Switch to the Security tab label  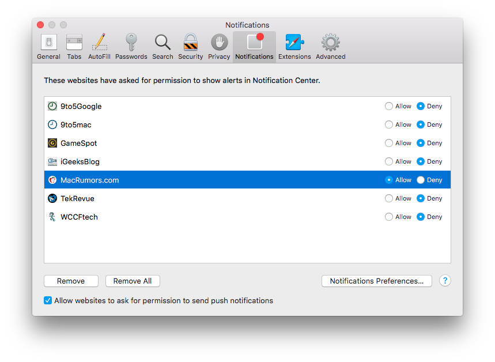click(x=191, y=56)
